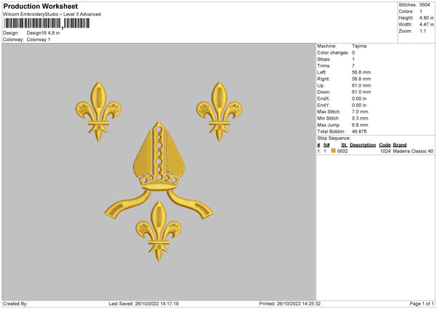Click the 'Brand' column header
The image size is (437, 309).
pyautogui.click(x=400, y=145)
